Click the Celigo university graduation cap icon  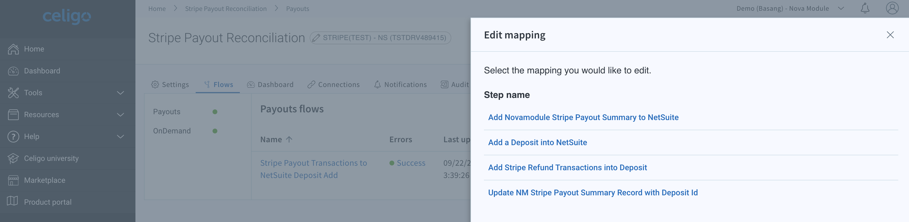point(13,158)
